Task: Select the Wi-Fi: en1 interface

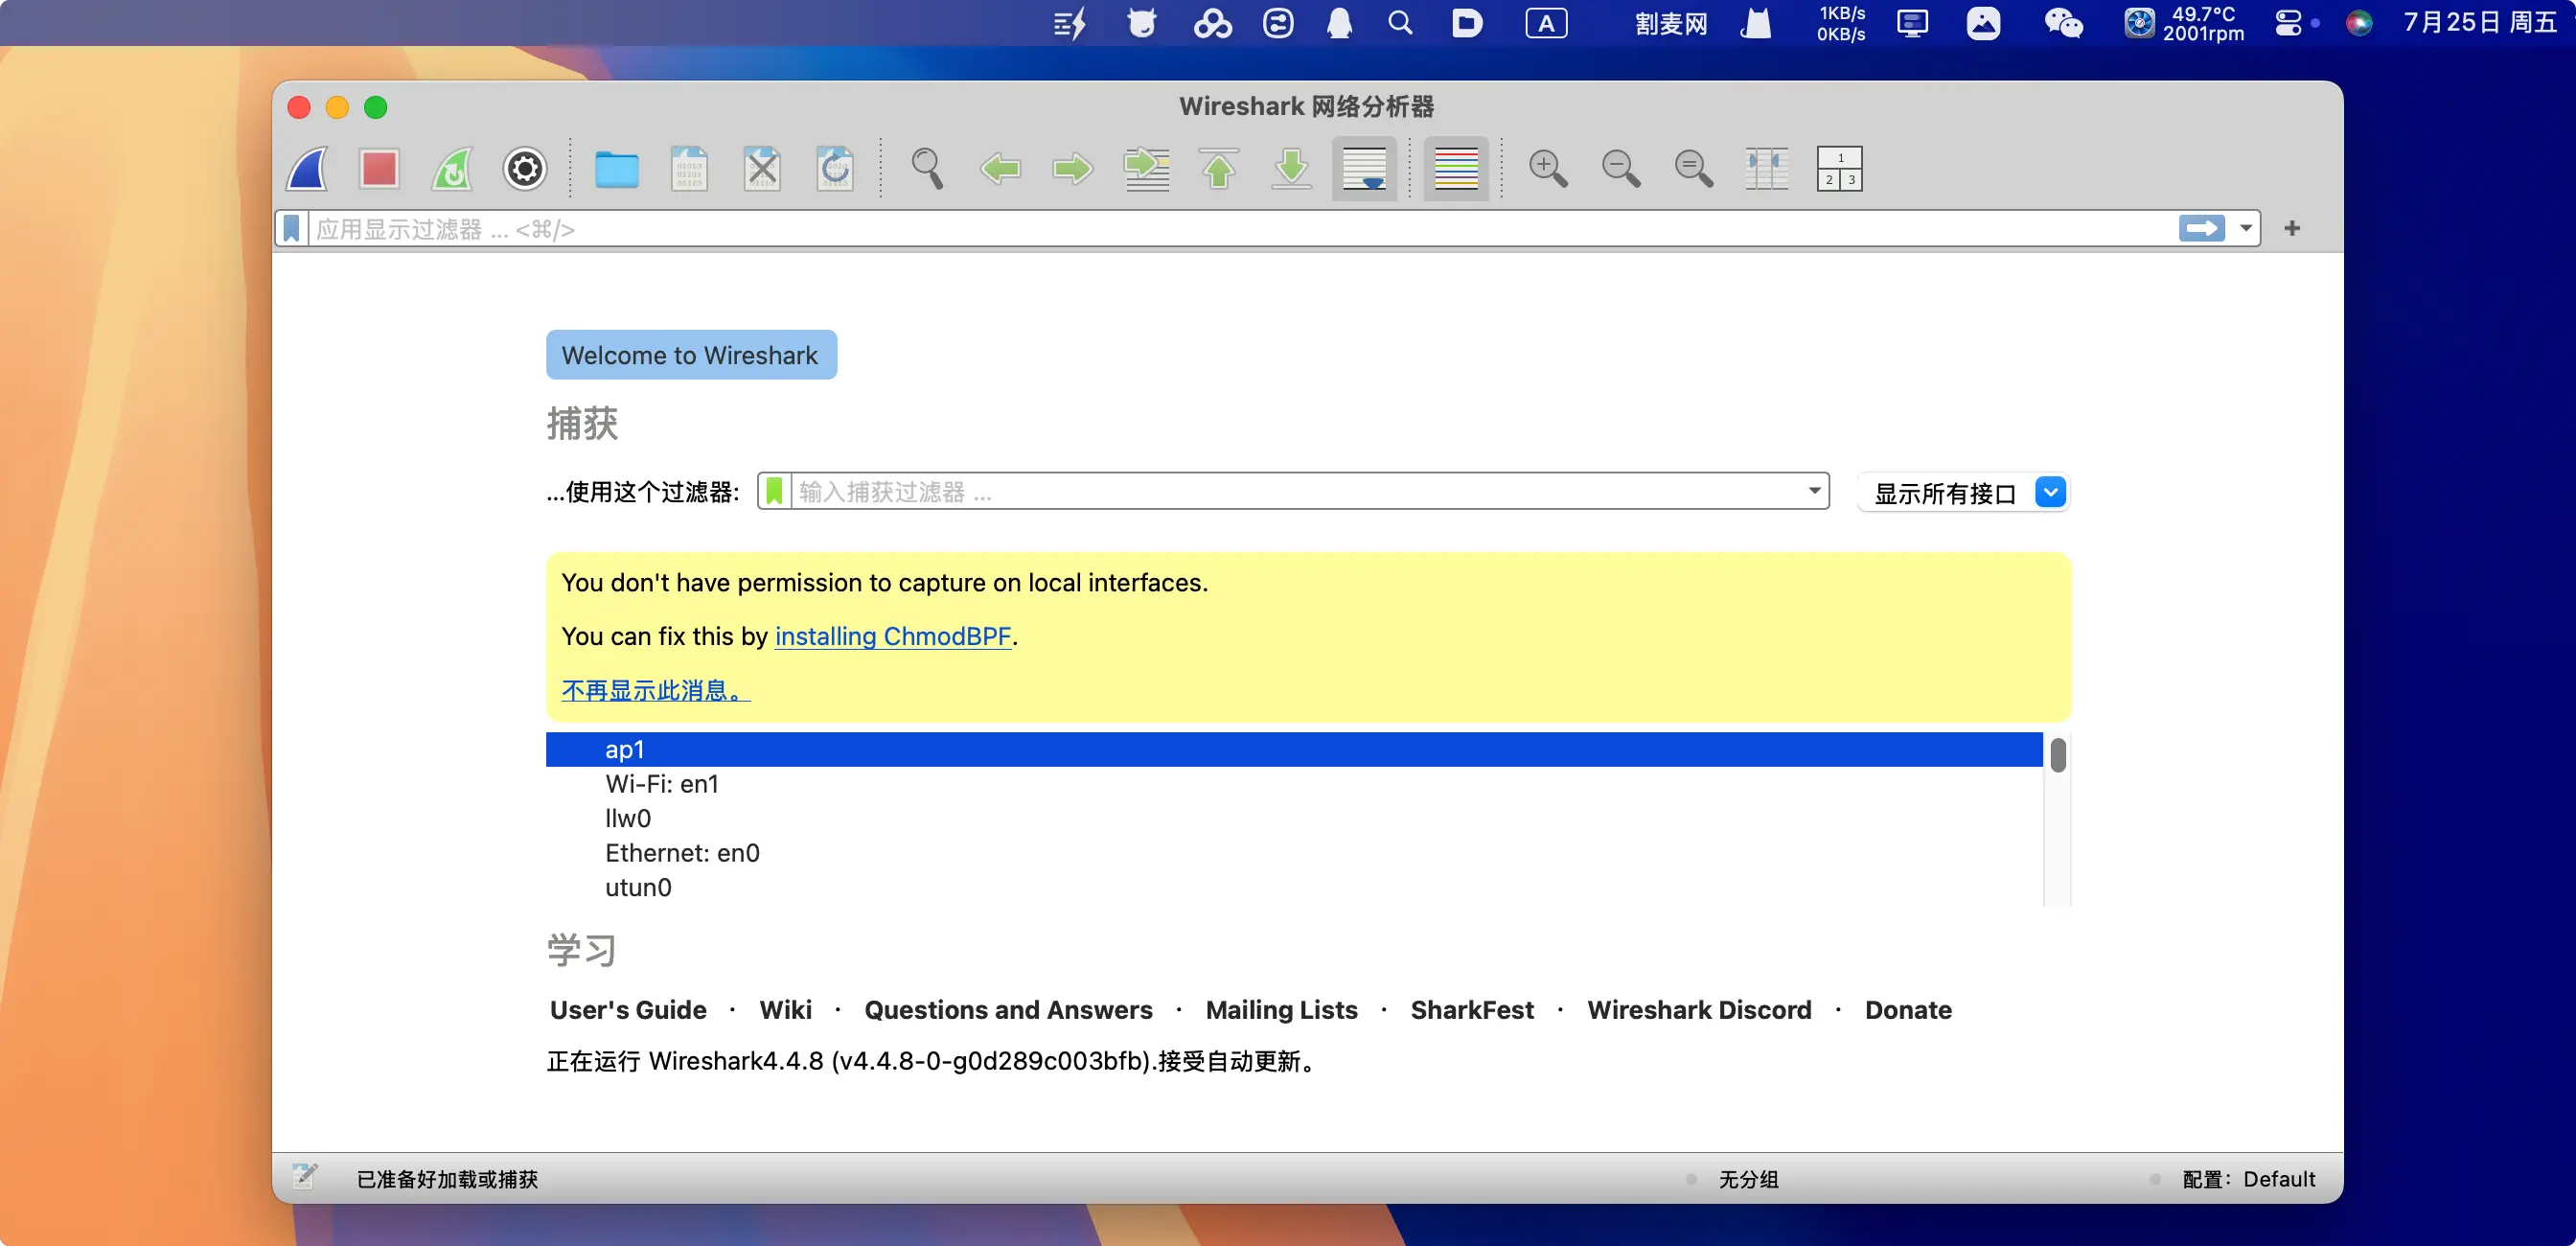Action: click(661, 784)
